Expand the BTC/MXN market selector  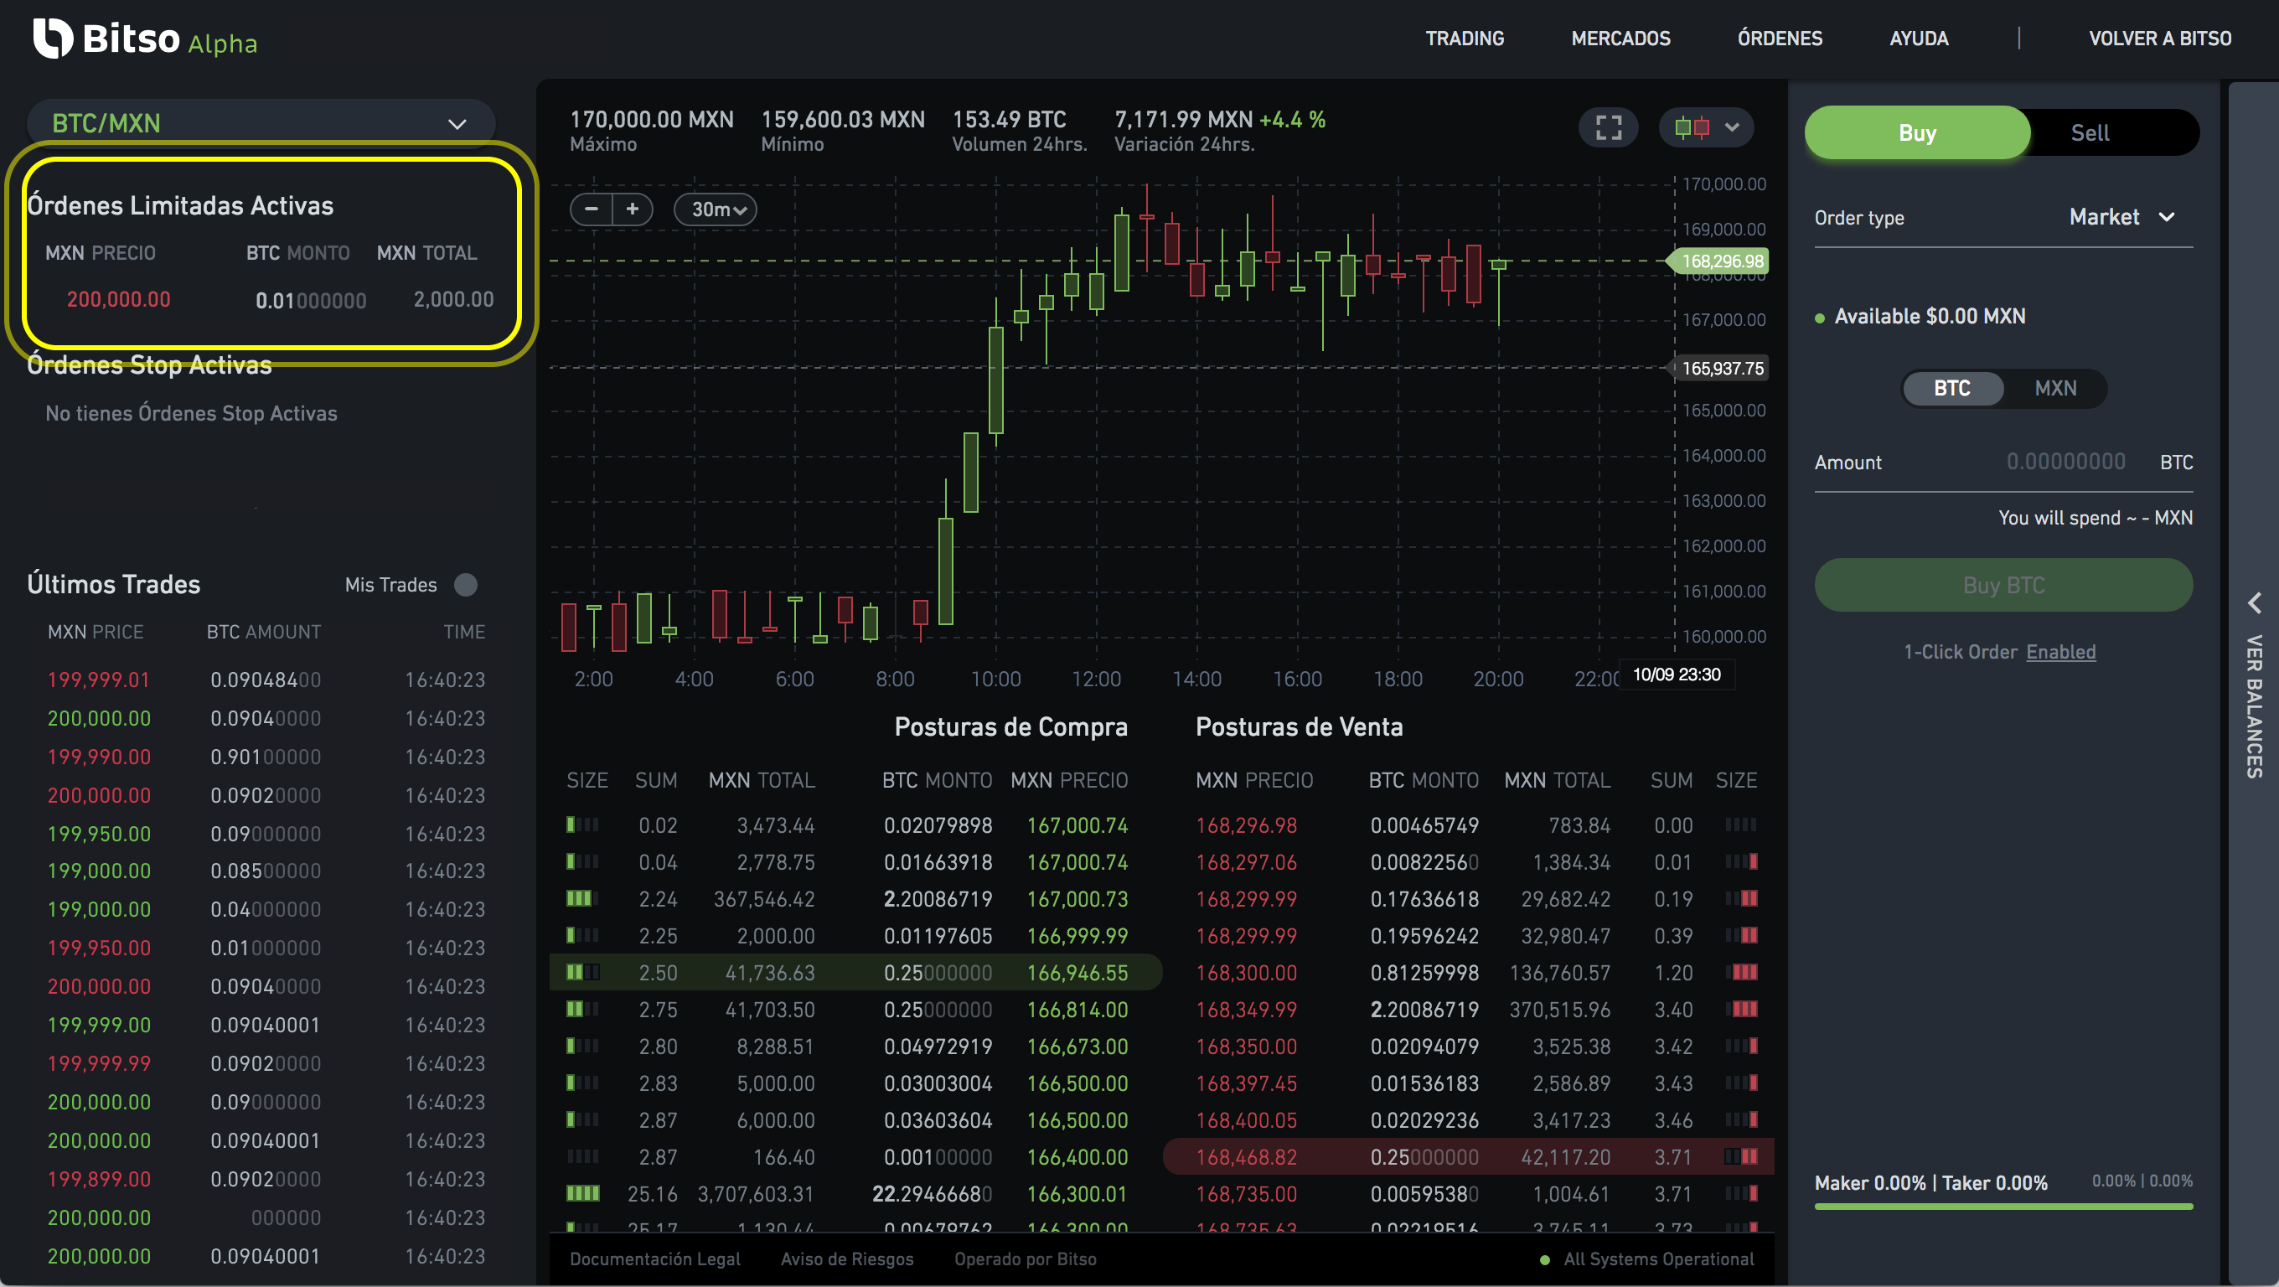tap(260, 123)
